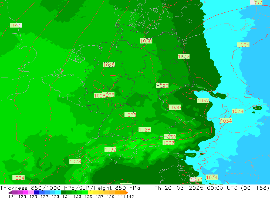Click legend value 121
270x198 pixels.
click(x=12, y=196)
